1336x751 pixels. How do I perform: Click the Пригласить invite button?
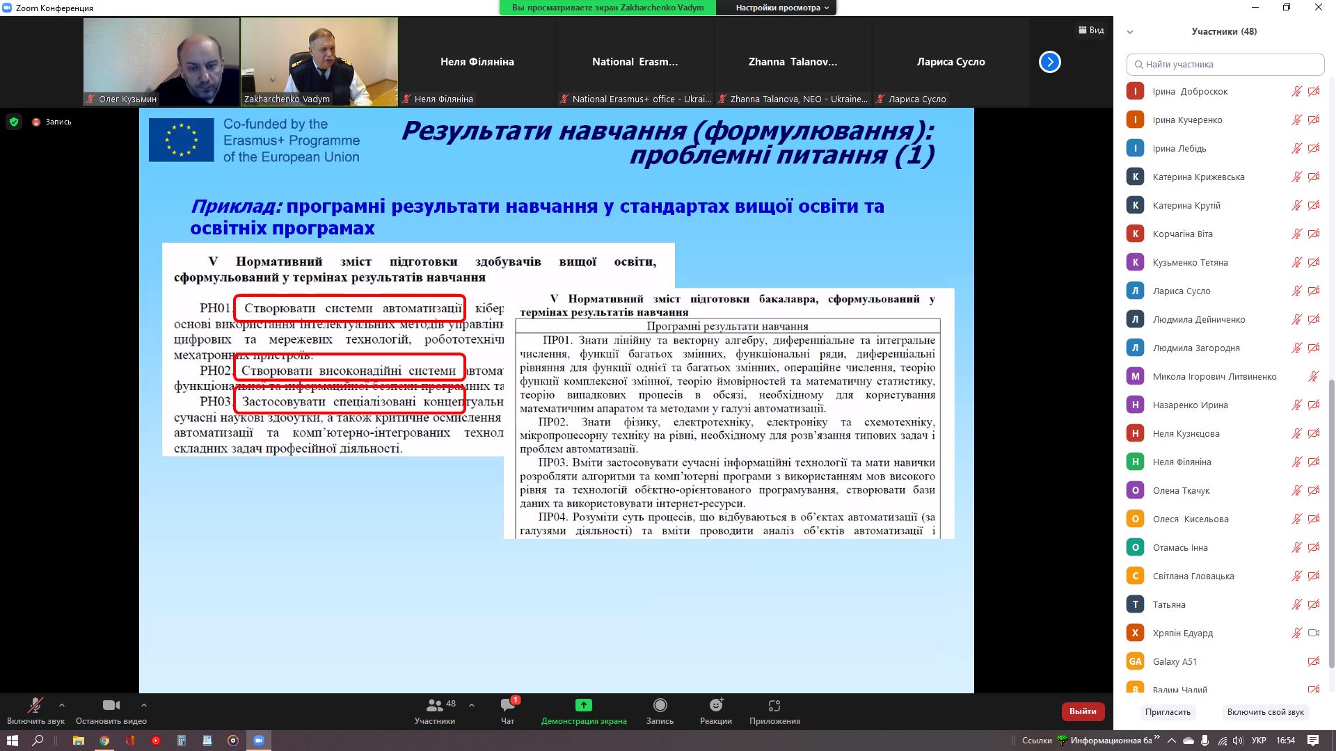tap(1168, 712)
